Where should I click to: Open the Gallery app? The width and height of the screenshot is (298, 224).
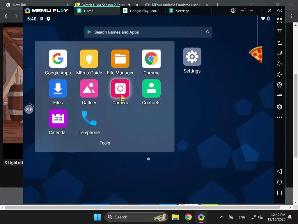[89, 89]
